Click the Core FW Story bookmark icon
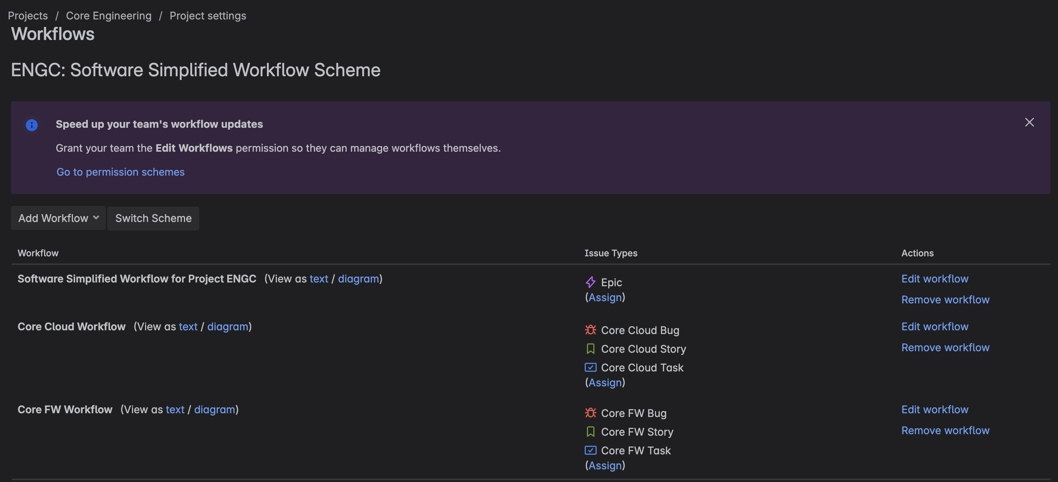 pyautogui.click(x=590, y=432)
